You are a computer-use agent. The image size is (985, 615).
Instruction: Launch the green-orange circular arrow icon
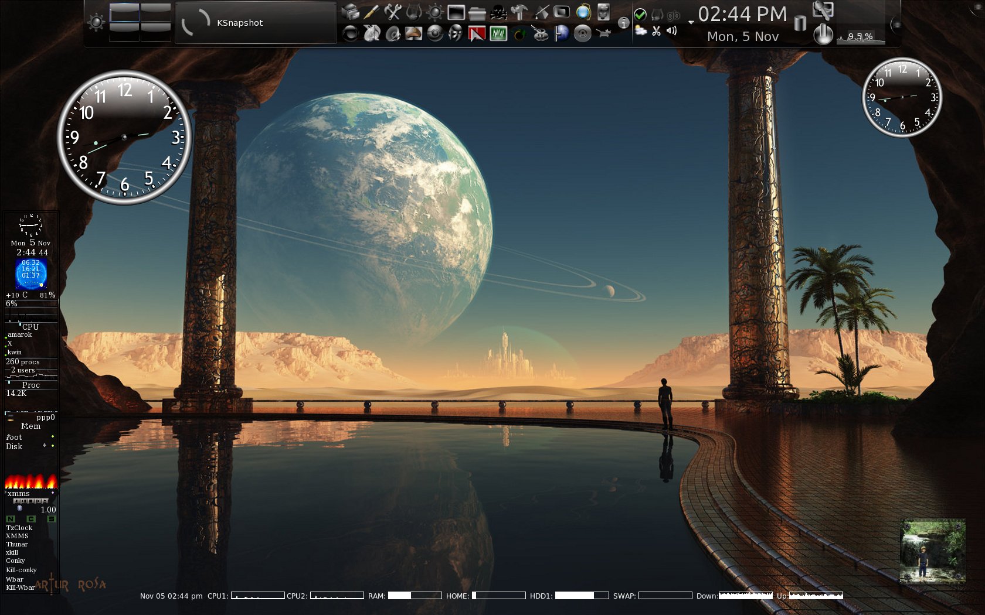coord(519,33)
